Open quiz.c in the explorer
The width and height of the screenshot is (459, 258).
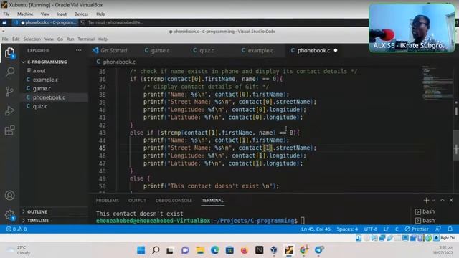(40, 106)
